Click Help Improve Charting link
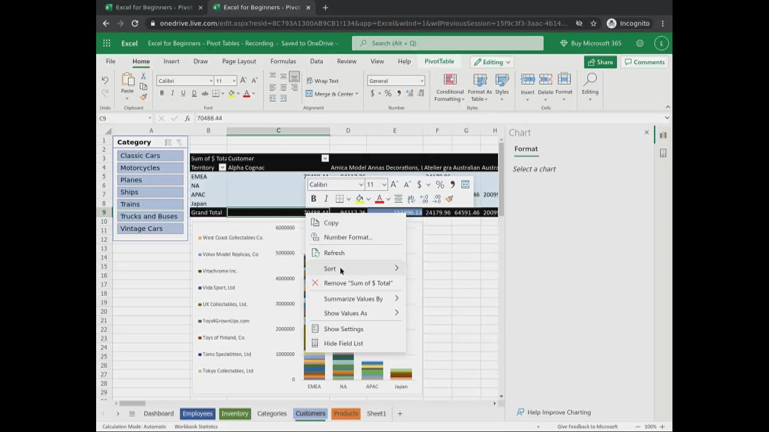769x432 pixels. [x=553, y=412]
